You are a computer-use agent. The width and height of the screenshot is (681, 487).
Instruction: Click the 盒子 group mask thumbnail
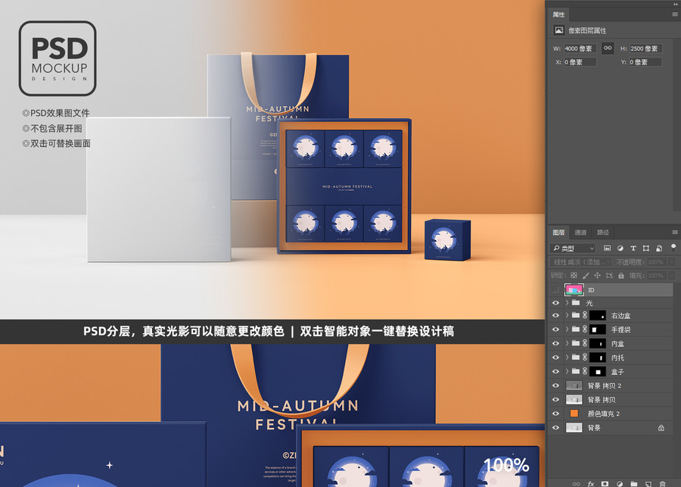pyautogui.click(x=598, y=371)
